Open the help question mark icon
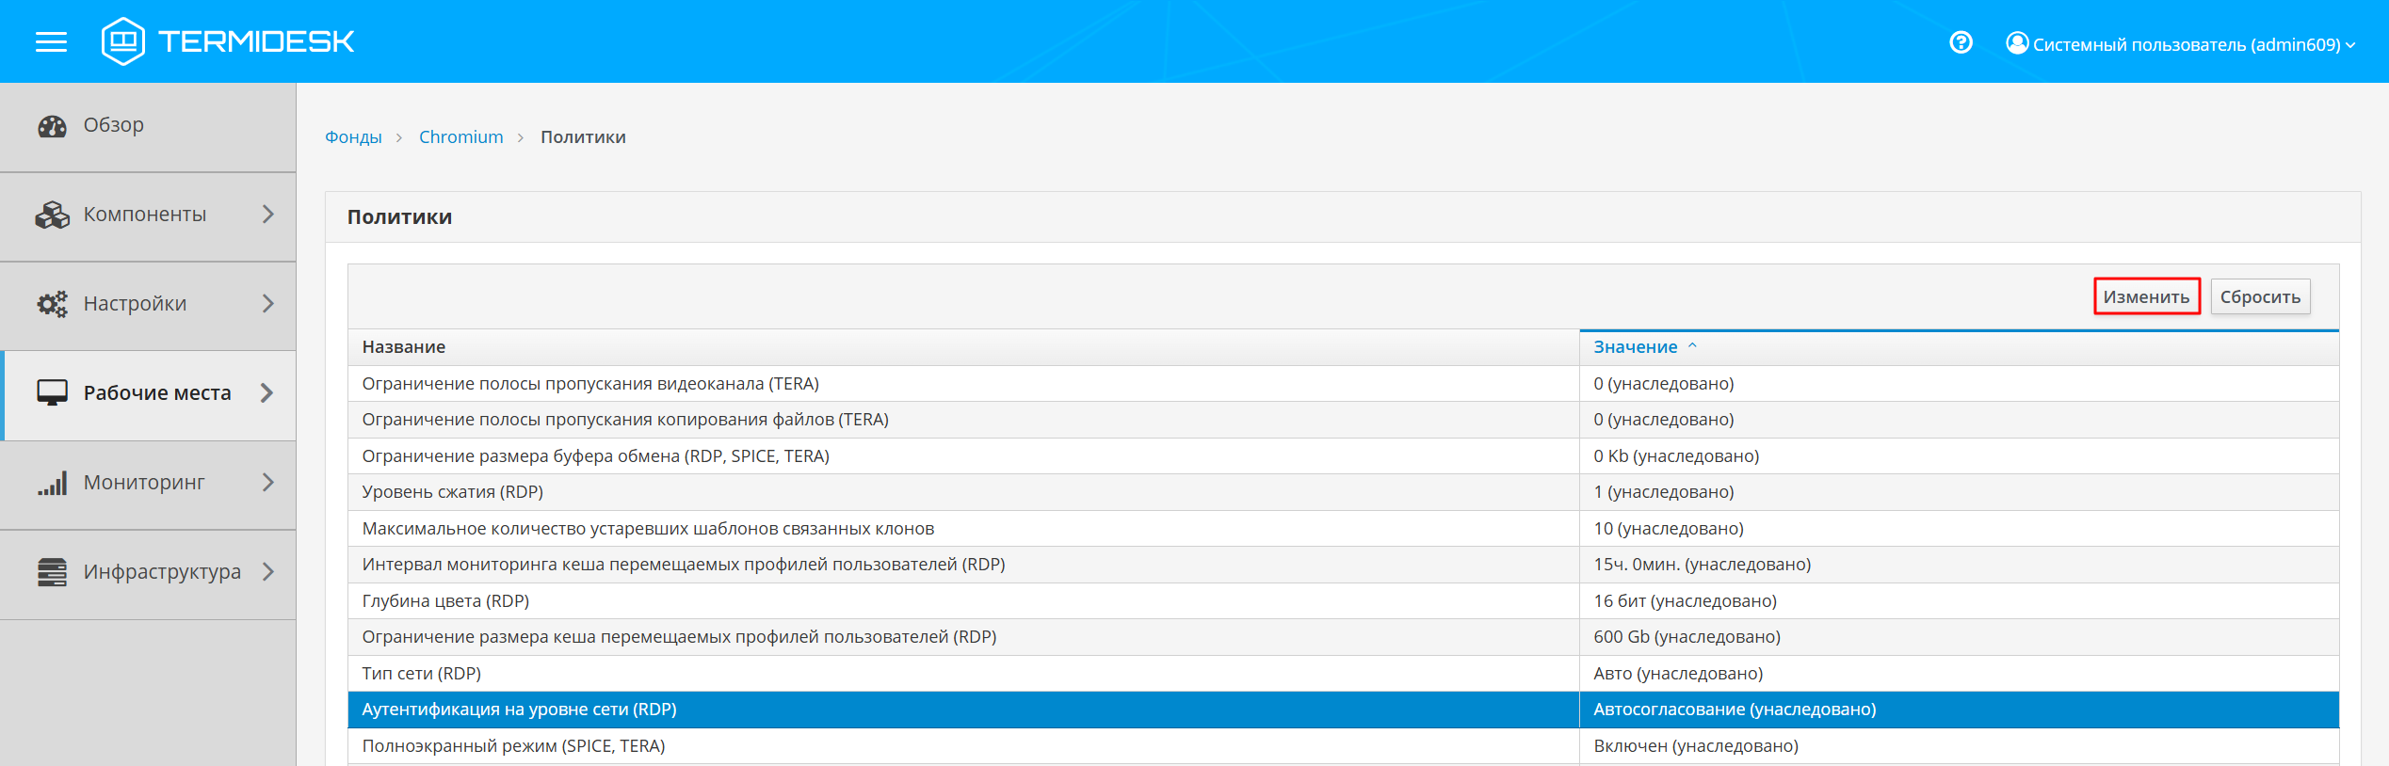2389x766 pixels. 1961,43
